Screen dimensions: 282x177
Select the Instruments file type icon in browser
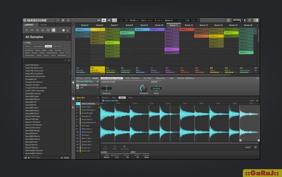tap(43, 30)
